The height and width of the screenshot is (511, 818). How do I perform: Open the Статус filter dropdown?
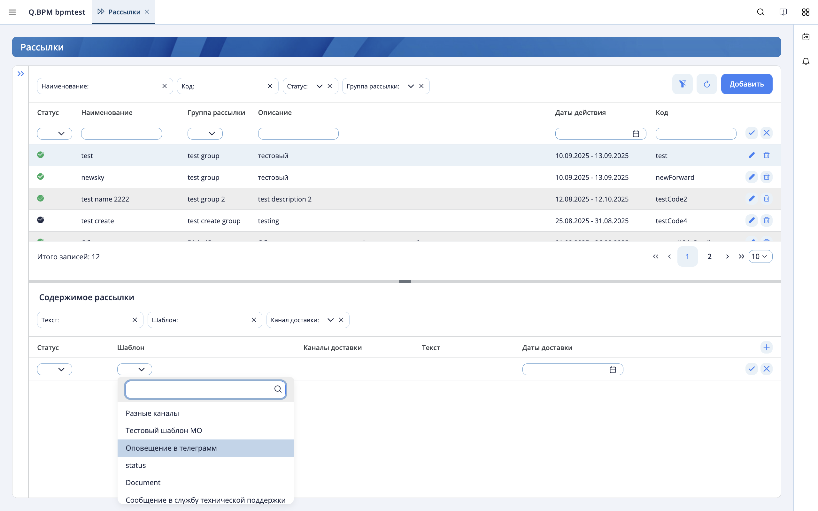(x=319, y=86)
